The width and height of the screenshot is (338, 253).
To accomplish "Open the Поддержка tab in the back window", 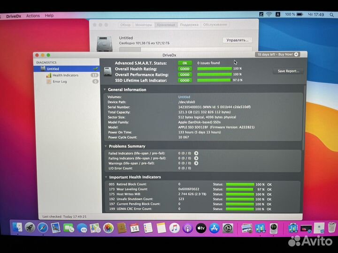I will point(189,25).
